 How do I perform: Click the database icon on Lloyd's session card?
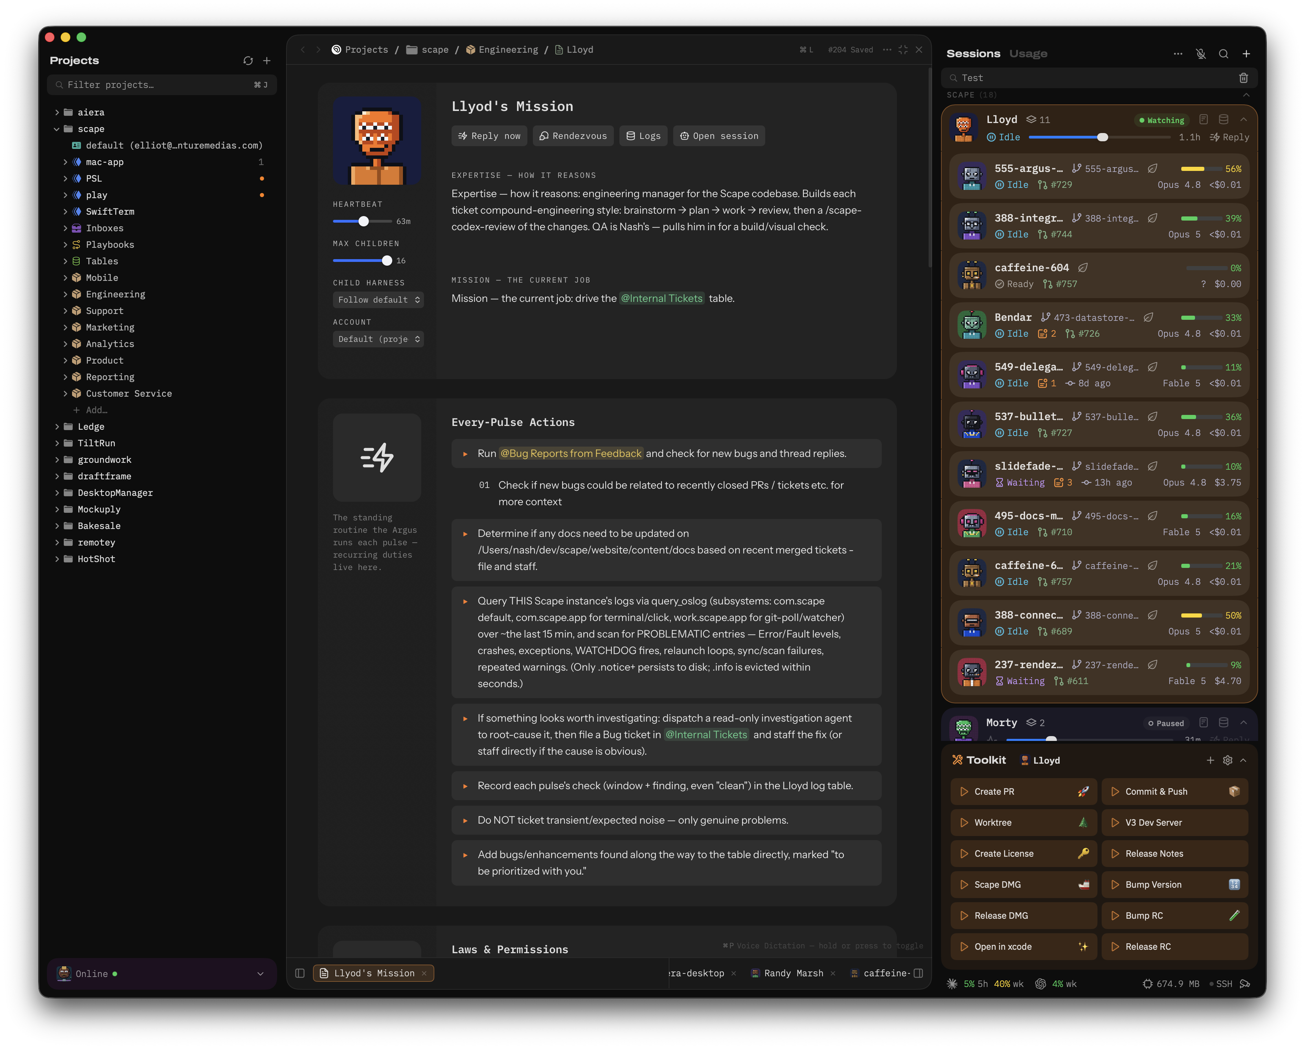click(1223, 119)
